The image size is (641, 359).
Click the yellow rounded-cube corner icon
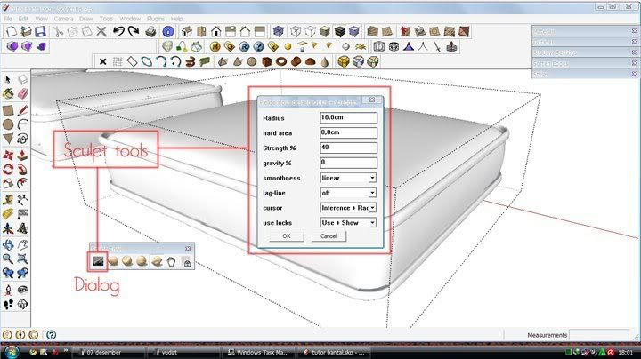[344, 61]
